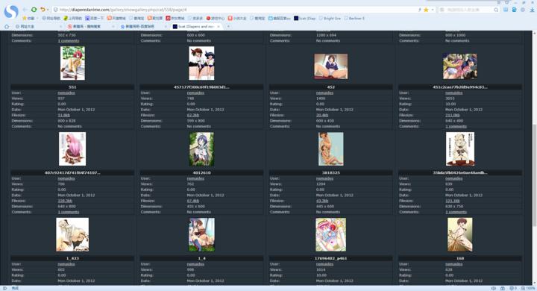Image resolution: width=537 pixels, height=291 pixels.
Task: Open user 'nomades' link under image 4012610
Action: coord(195,178)
